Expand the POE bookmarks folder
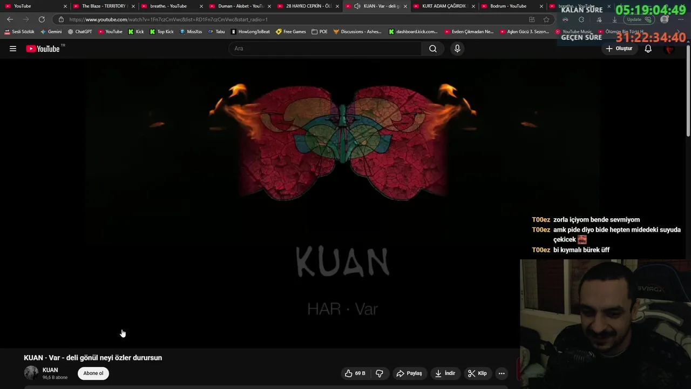The image size is (691, 389). [x=320, y=32]
